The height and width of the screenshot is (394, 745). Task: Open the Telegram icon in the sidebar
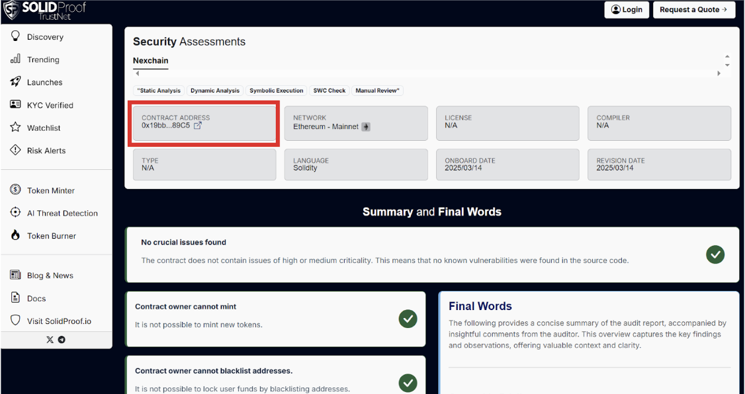62,340
